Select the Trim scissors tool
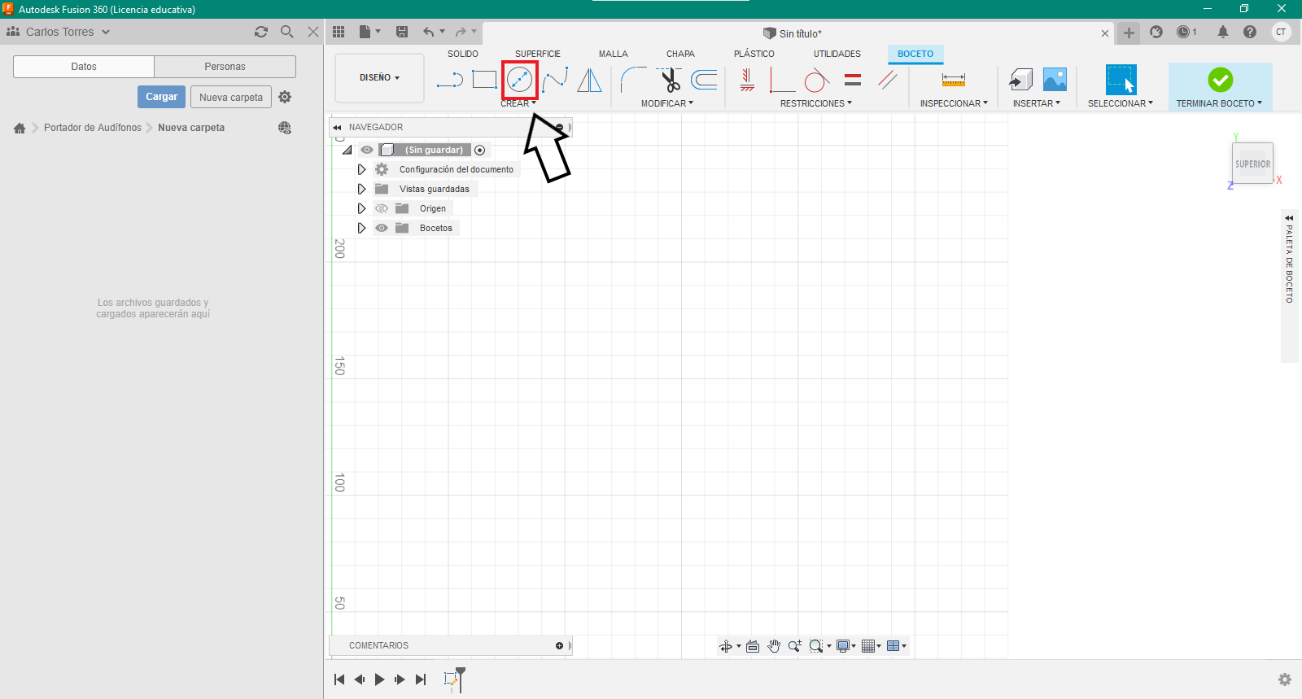Image resolution: width=1302 pixels, height=699 pixels. click(670, 80)
